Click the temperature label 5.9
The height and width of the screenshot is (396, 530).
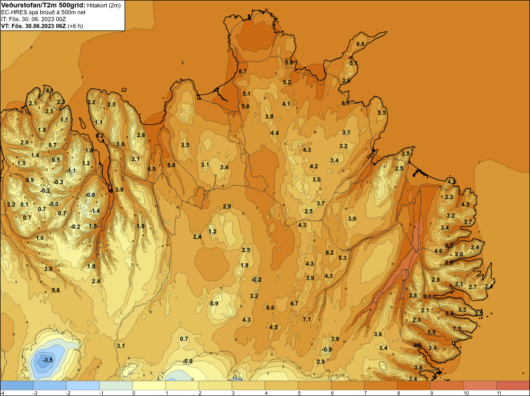[x=171, y=165]
